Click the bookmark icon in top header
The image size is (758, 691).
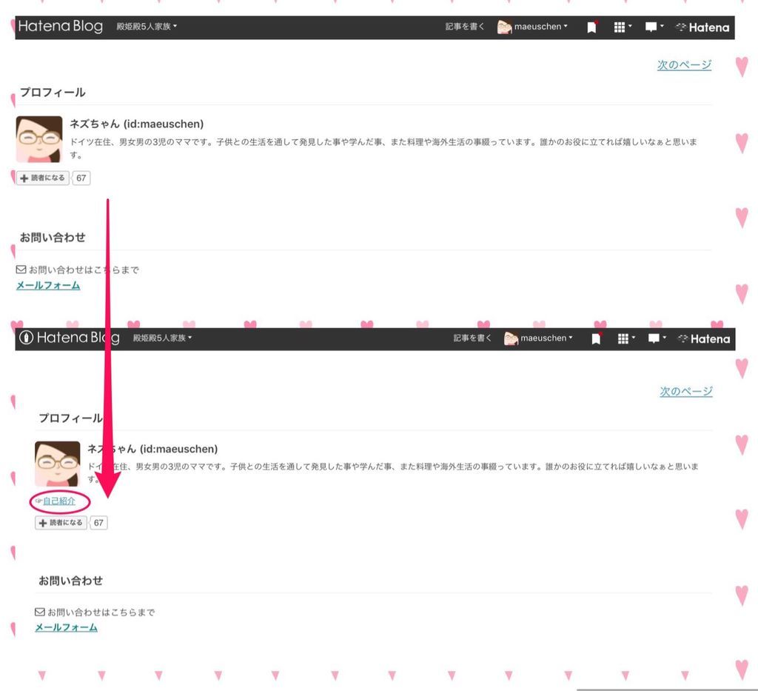(x=591, y=27)
